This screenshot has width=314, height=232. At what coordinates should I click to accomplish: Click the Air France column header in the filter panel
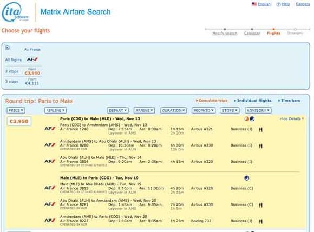click(x=32, y=49)
